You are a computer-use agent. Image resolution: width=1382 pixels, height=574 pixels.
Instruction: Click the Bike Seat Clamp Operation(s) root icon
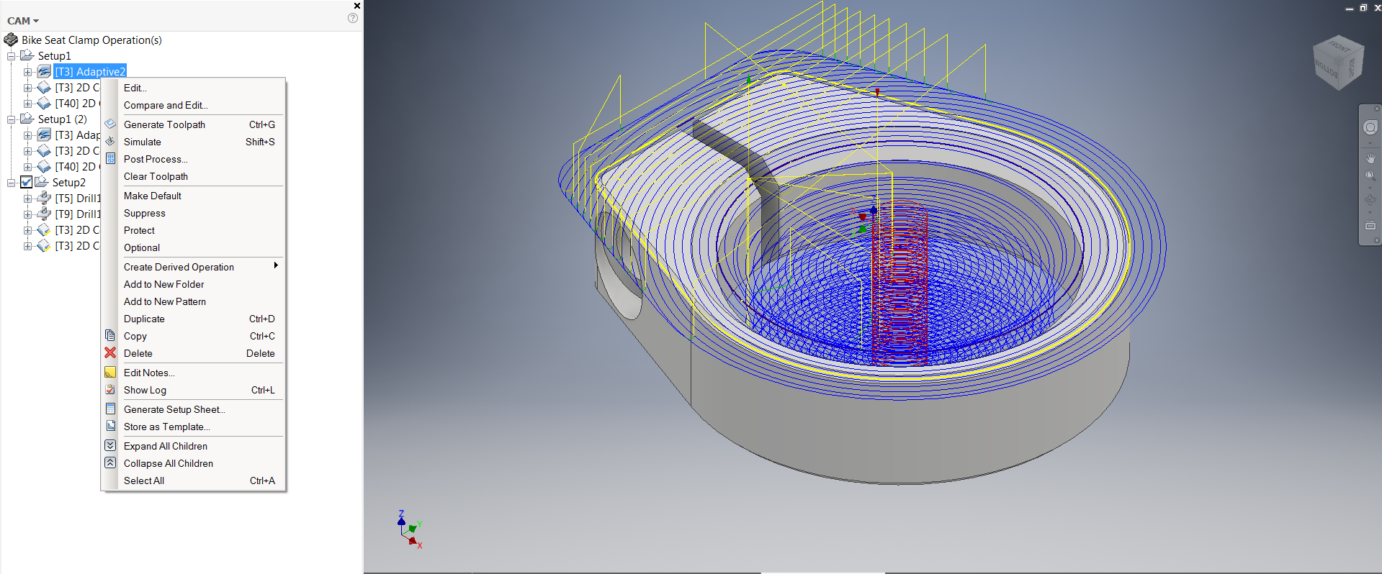tap(11, 40)
